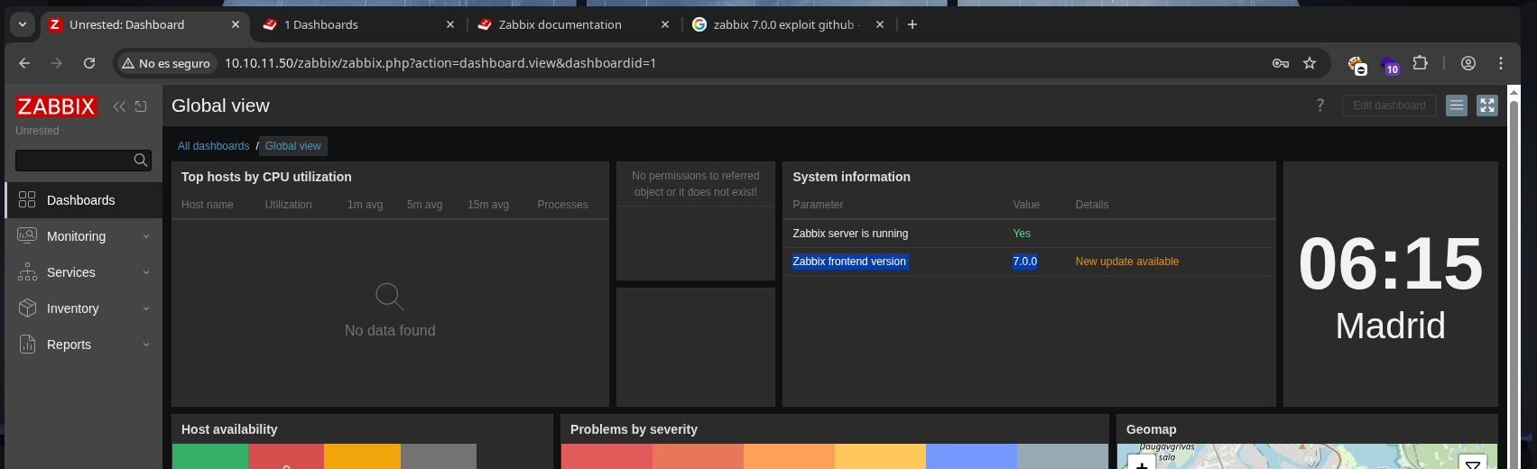Switch to the Zabbix documentation tab
Viewport: 1537px width, 469px height.
click(x=560, y=24)
